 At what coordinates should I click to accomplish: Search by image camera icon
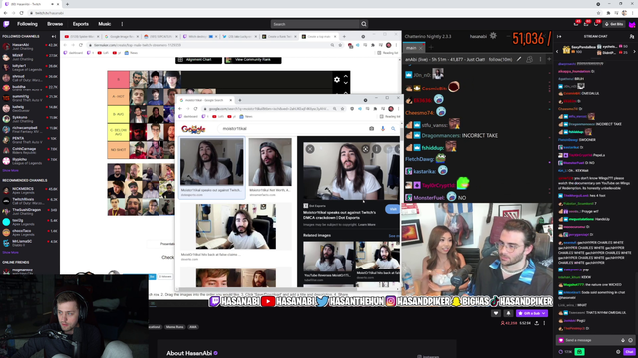coord(371,129)
